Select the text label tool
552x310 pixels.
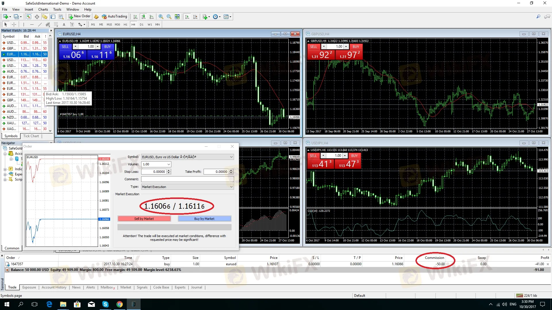click(x=64, y=24)
